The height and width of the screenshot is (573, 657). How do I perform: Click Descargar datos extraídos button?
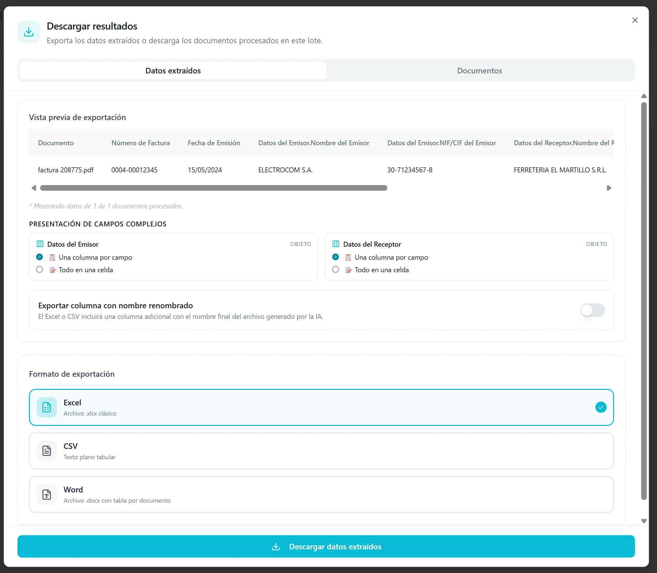pyautogui.click(x=326, y=547)
